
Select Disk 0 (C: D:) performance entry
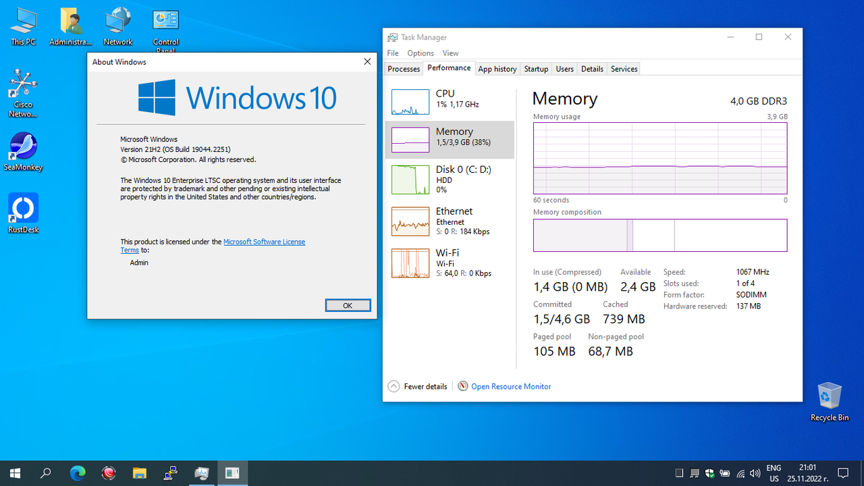pos(450,180)
